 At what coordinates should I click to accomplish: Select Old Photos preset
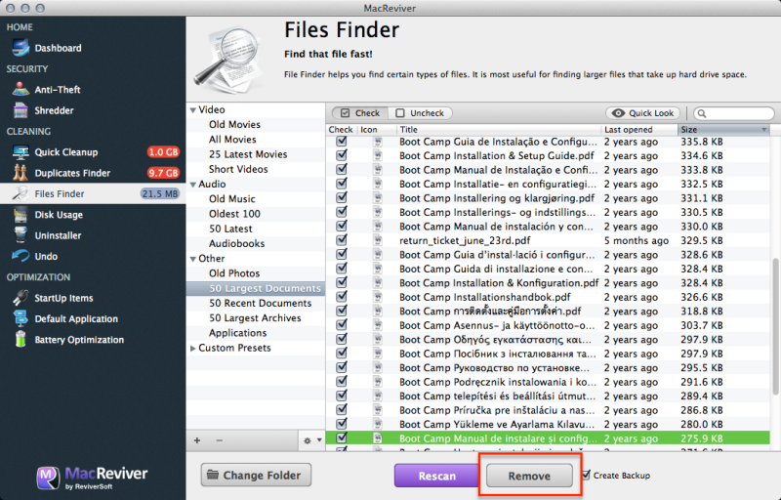[234, 273]
